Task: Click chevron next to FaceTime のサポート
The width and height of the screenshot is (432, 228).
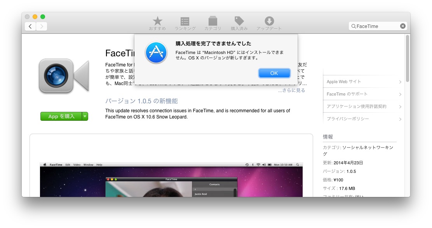Action: pyautogui.click(x=400, y=94)
